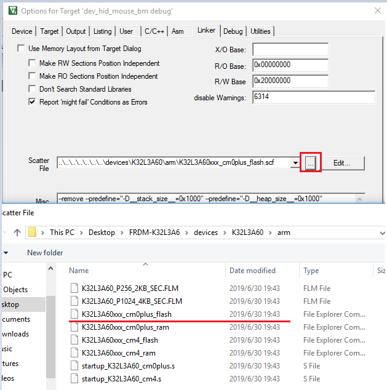Viewport: 387px width, 390px height.
Task: Click the disable Warnings input field
Action: point(313,97)
